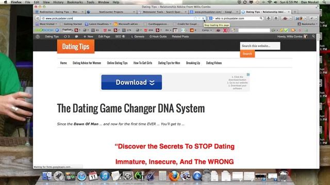Open the downloads arrow toolbar button
This screenshot has width=330, height=185.
[x=268, y=18]
